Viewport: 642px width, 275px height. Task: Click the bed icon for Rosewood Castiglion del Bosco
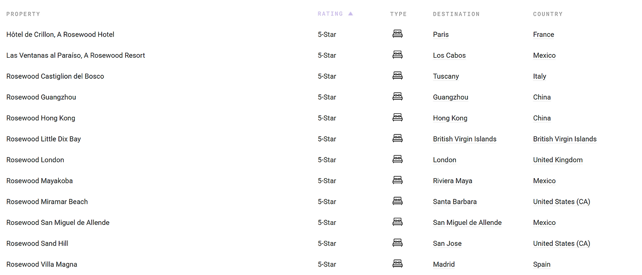397,76
